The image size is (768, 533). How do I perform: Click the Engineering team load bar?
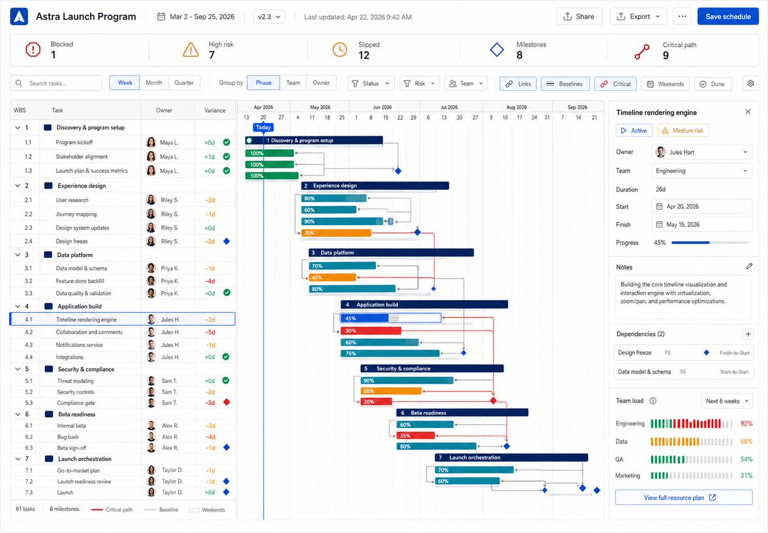pyautogui.click(x=692, y=424)
